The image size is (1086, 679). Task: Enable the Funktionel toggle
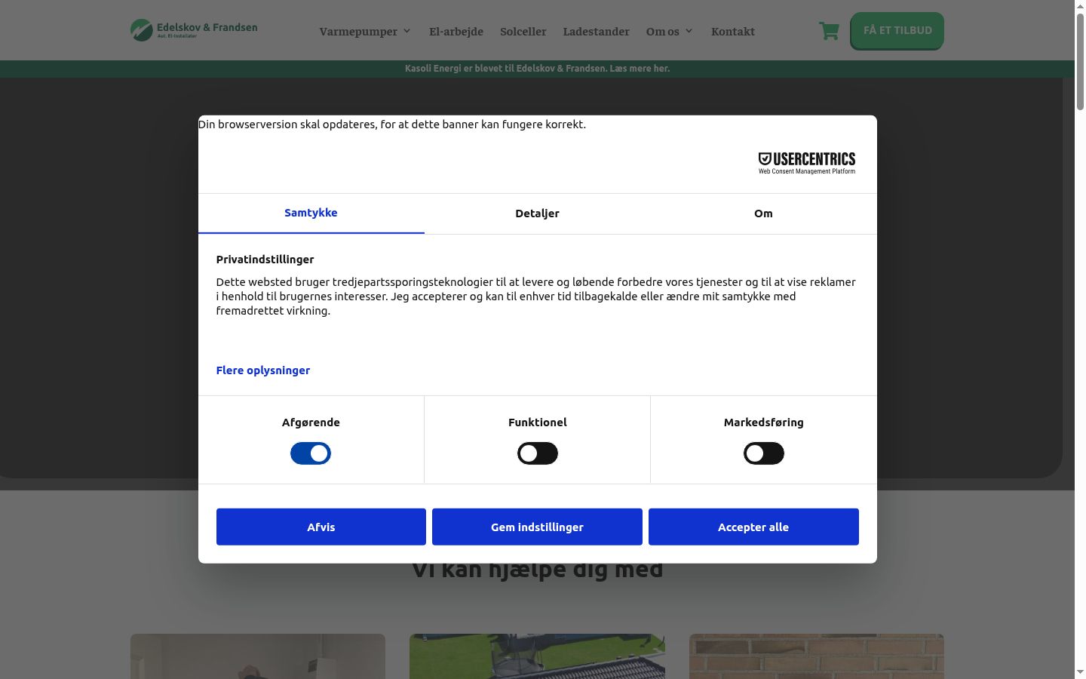pos(538,453)
